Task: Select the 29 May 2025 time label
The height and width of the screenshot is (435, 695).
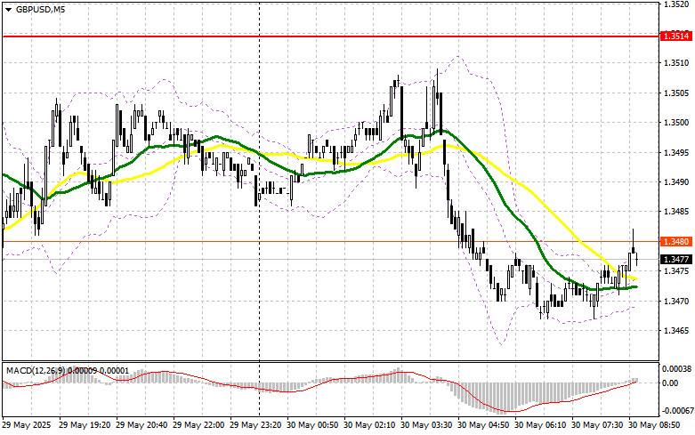Action: 27,425
